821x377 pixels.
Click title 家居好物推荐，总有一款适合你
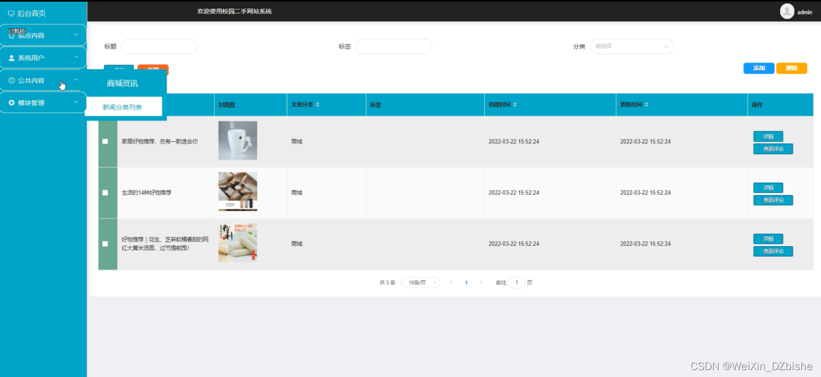(x=160, y=141)
